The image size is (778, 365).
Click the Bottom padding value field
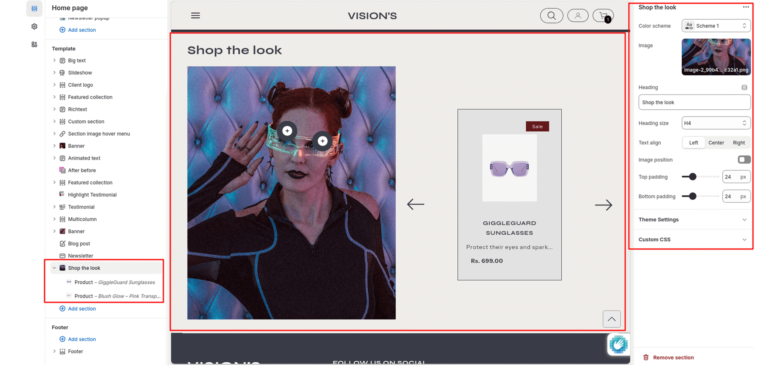pyautogui.click(x=736, y=196)
